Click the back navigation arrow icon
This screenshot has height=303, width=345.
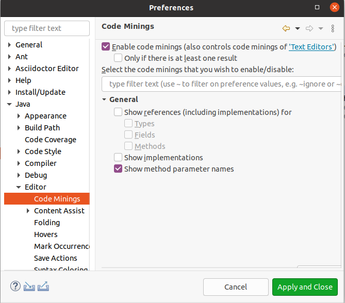[x=286, y=28]
